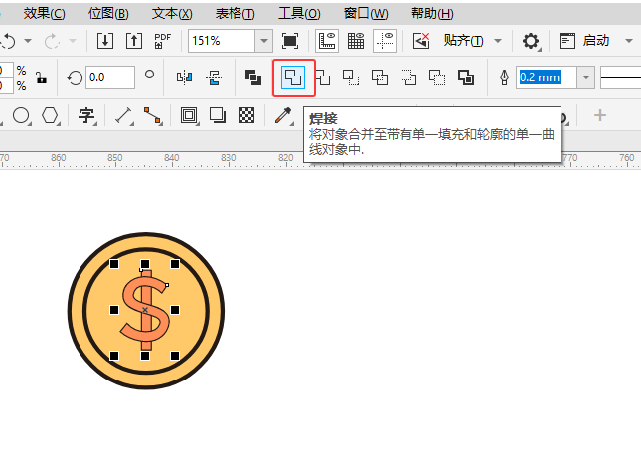Select the color eyedropper tool

pos(283,115)
